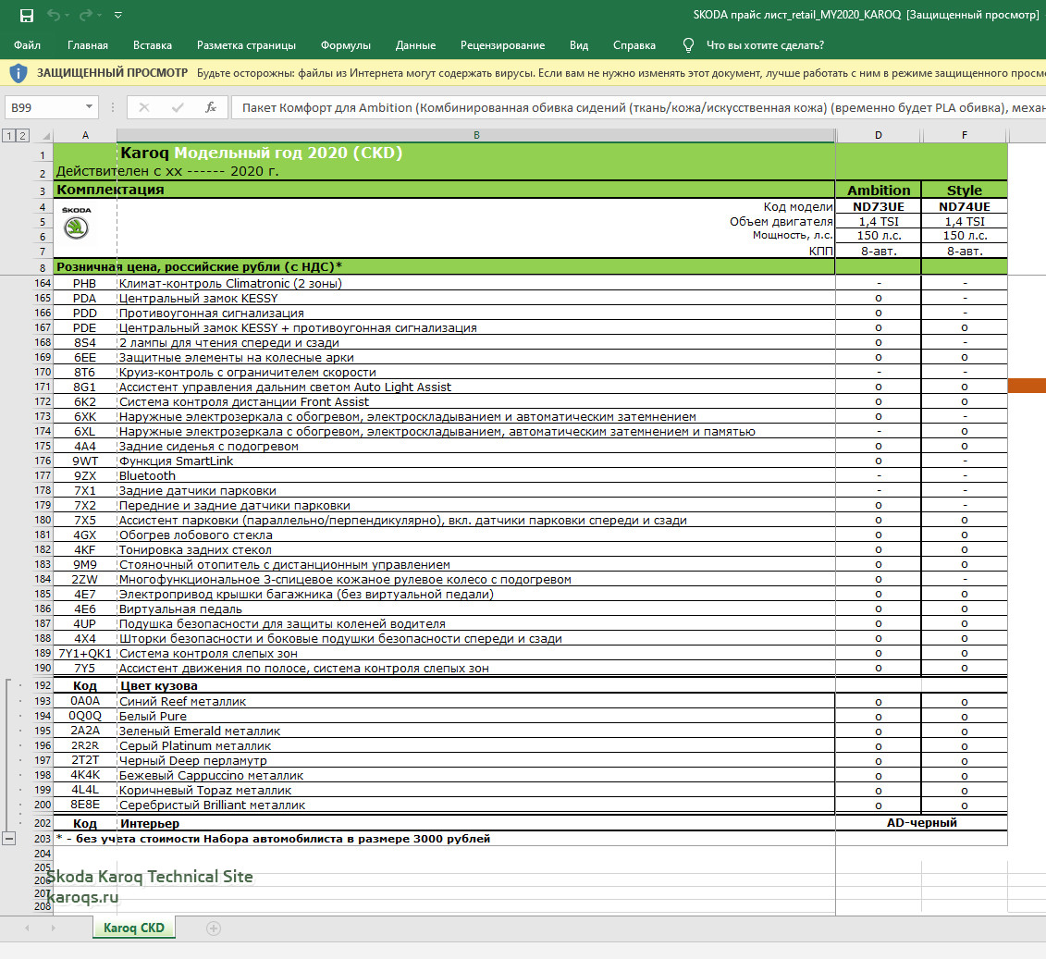Click the formula bar text content
The image size is (1046, 959).
tap(639, 107)
